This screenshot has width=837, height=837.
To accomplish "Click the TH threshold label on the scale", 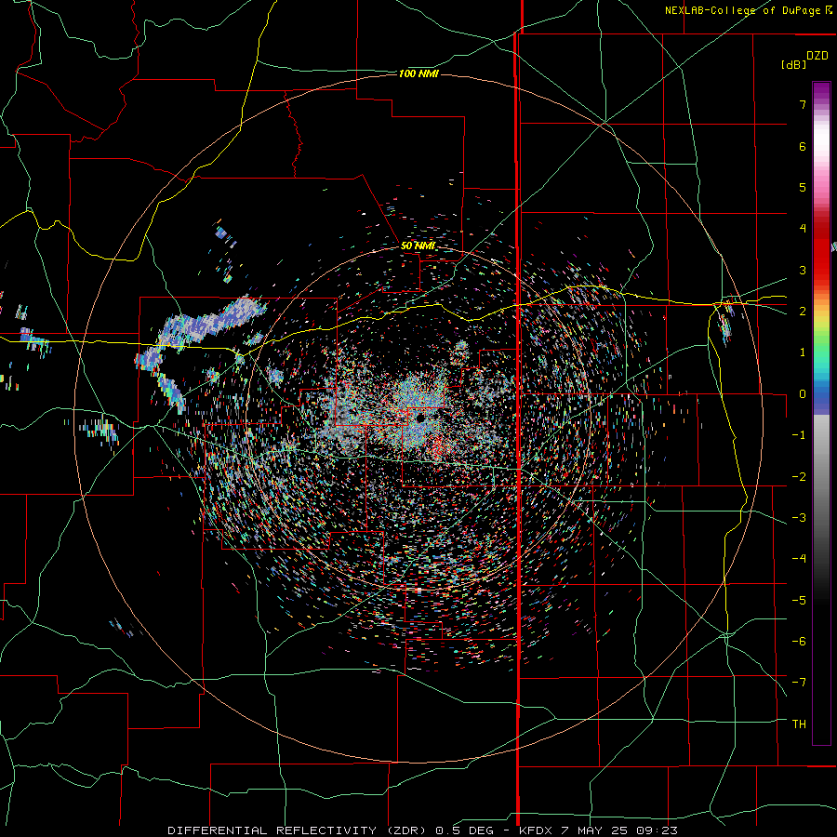I will 799,724.
